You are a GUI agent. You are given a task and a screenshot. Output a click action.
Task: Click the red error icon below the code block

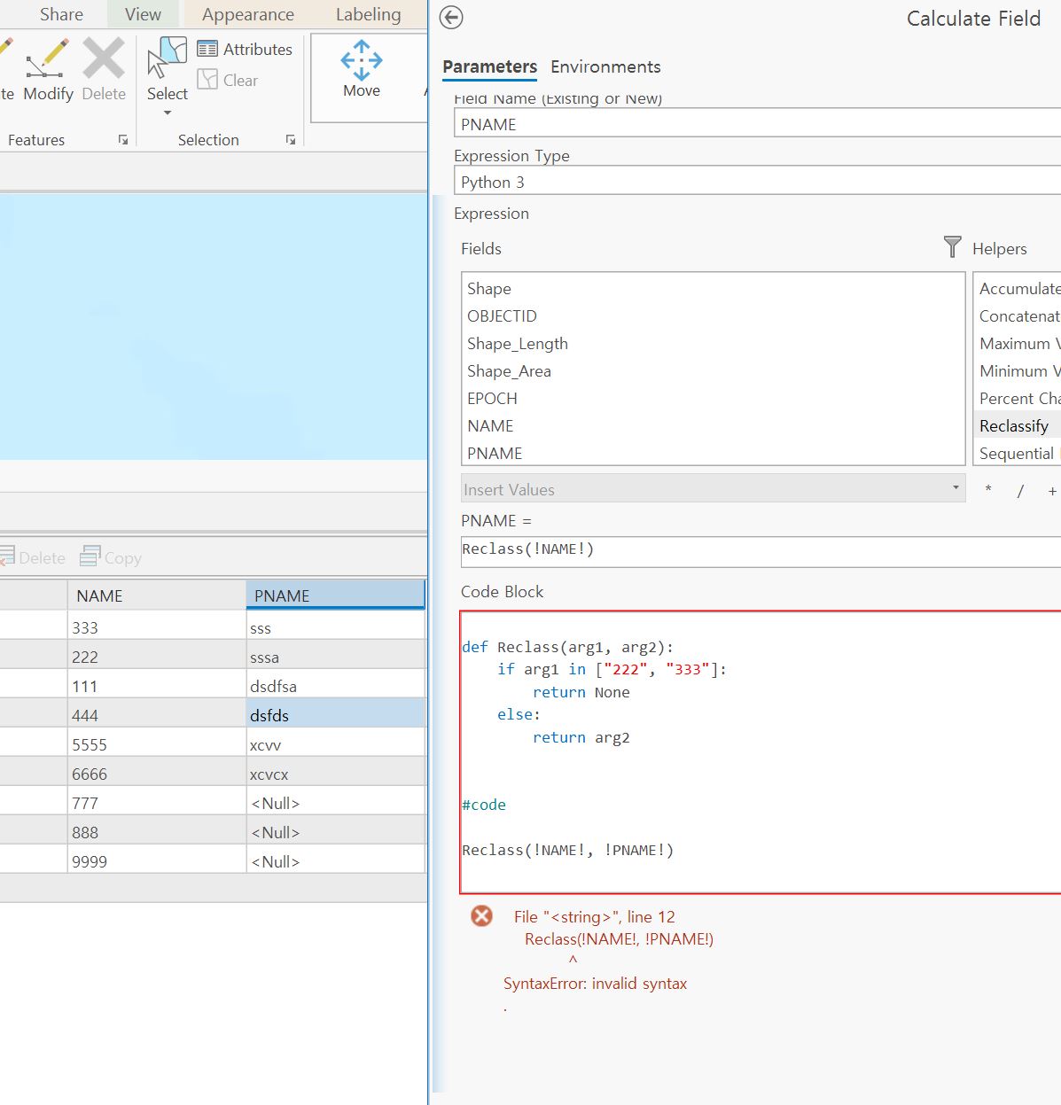[481, 916]
